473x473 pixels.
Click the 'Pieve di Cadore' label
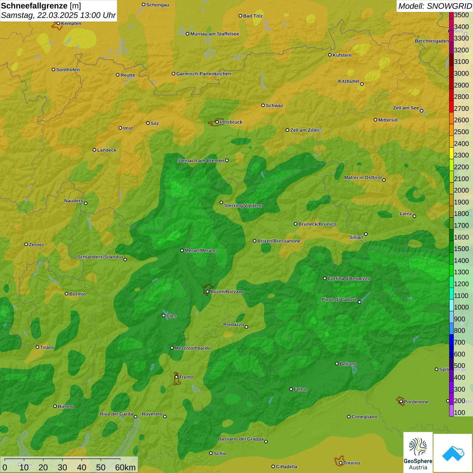pyautogui.click(x=339, y=299)
